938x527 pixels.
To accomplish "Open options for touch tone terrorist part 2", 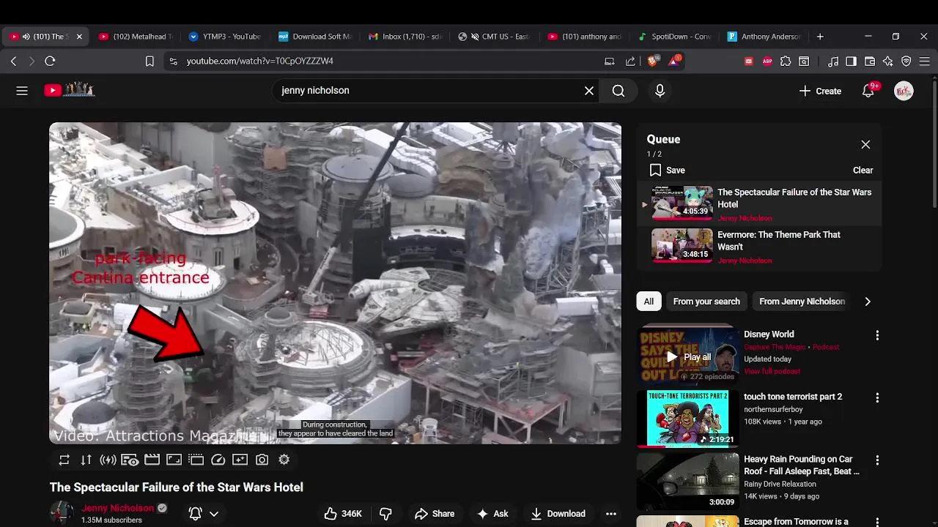I will [x=877, y=397].
